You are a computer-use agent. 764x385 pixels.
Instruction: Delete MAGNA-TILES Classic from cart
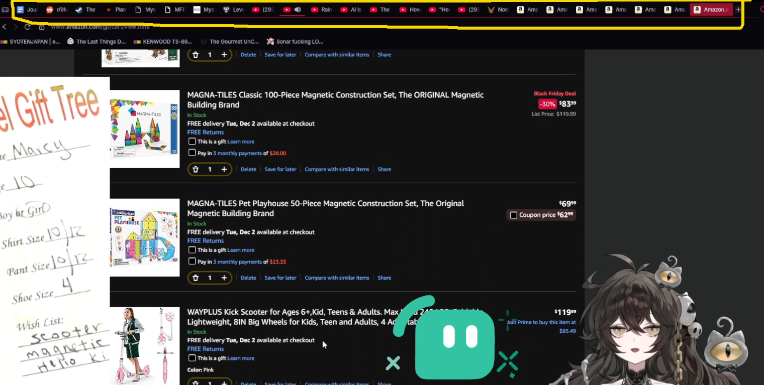click(x=248, y=170)
